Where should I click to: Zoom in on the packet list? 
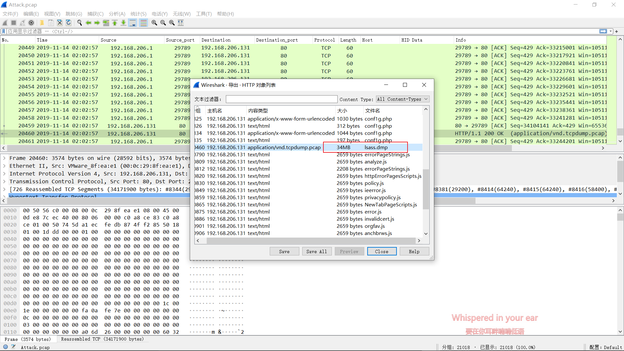point(154,23)
